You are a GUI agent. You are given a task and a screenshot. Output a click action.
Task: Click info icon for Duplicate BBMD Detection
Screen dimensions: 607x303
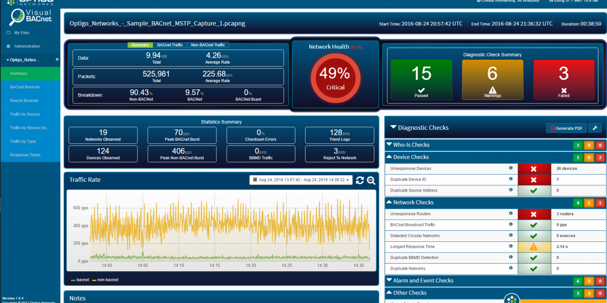tap(510, 258)
